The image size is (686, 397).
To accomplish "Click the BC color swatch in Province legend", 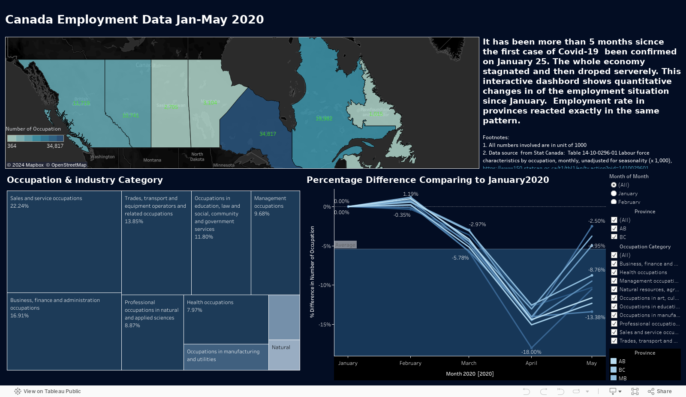I will click(x=614, y=370).
